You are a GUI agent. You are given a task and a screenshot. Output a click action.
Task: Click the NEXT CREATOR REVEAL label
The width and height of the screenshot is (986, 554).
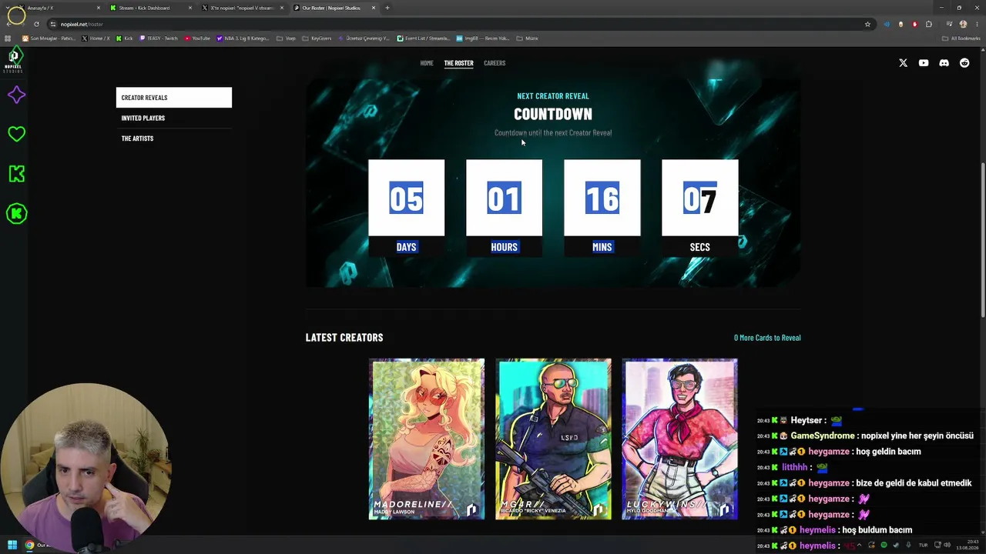pos(553,96)
